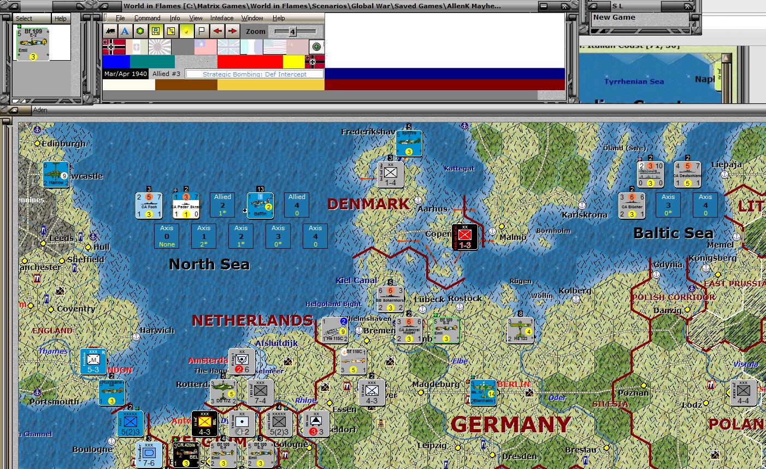Image resolution: width=766 pixels, height=469 pixels.
Task: Select the British Union Jack flag
Action: 228,47
